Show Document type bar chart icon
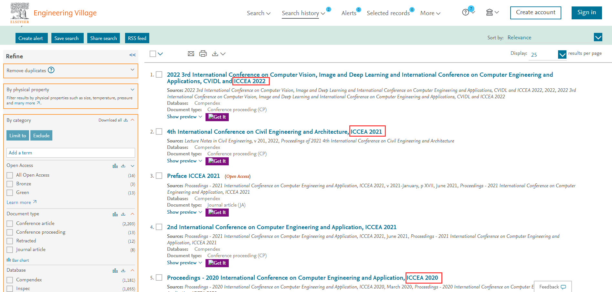This screenshot has width=612, height=292. click(115, 214)
